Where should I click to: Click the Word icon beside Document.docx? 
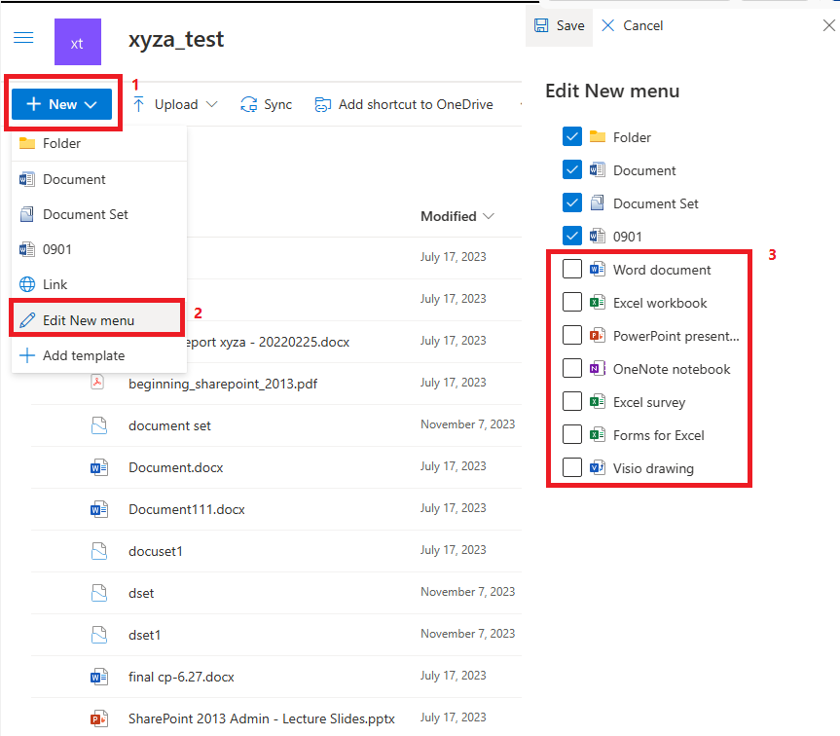[98, 467]
